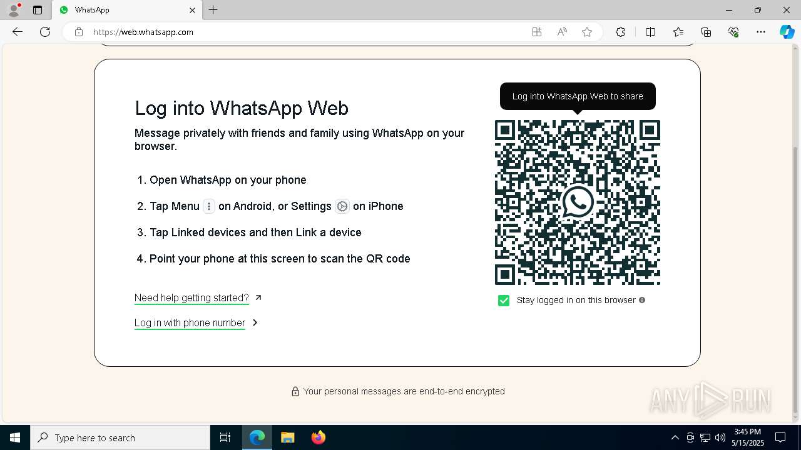Image resolution: width=801 pixels, height=450 pixels.
Task: Activate Read aloud icon in address bar
Action: (x=562, y=32)
